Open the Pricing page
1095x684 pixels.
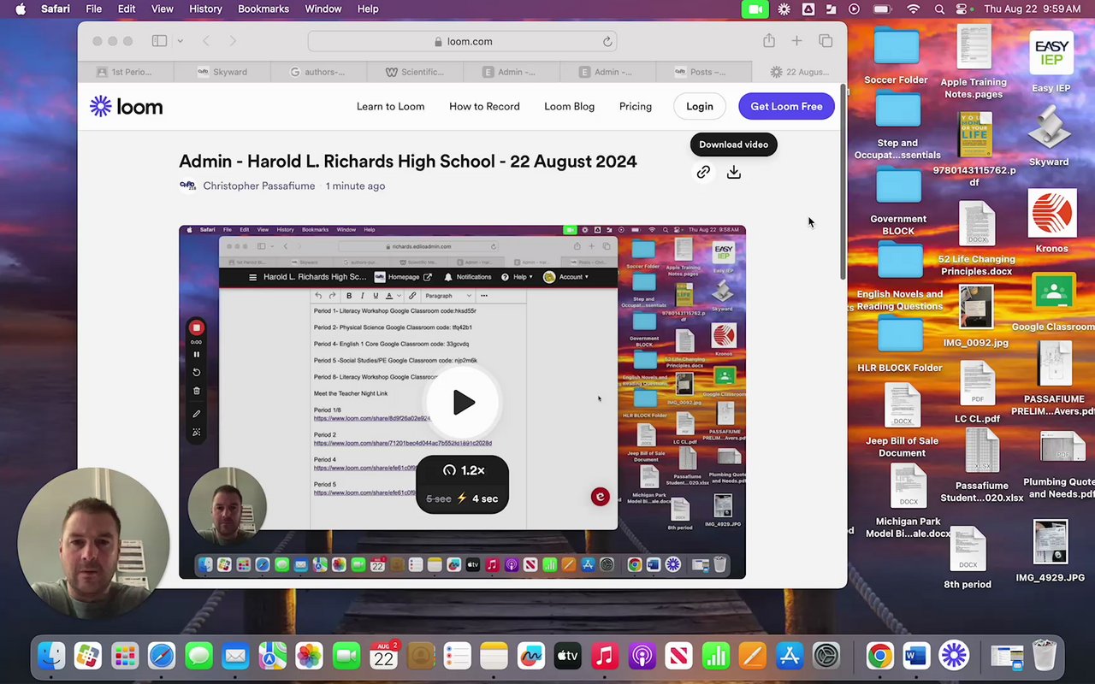(635, 106)
